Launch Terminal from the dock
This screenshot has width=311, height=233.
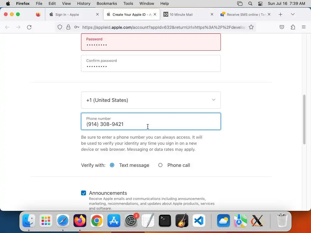pos(165,221)
